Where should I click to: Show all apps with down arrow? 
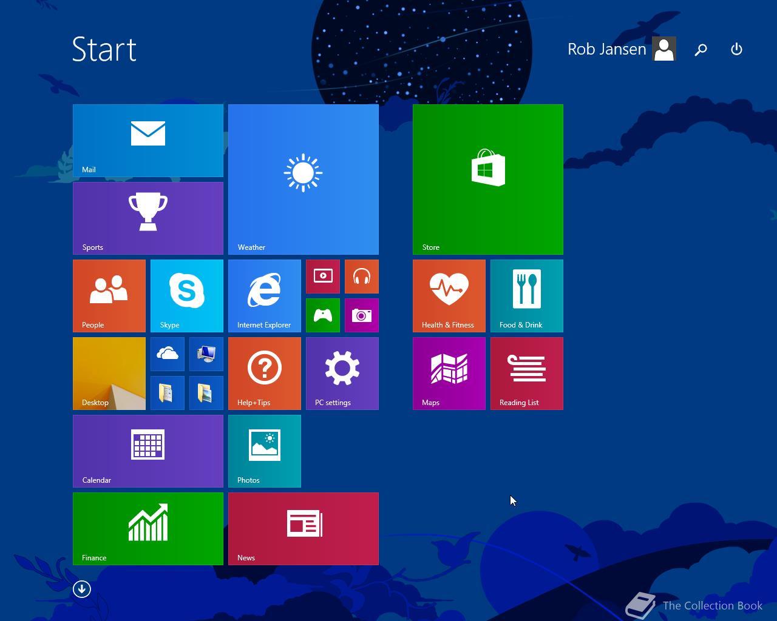[82, 589]
